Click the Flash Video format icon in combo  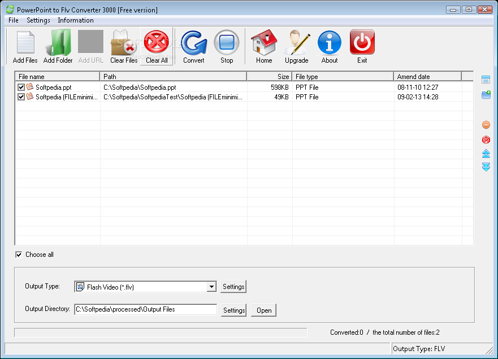point(80,286)
